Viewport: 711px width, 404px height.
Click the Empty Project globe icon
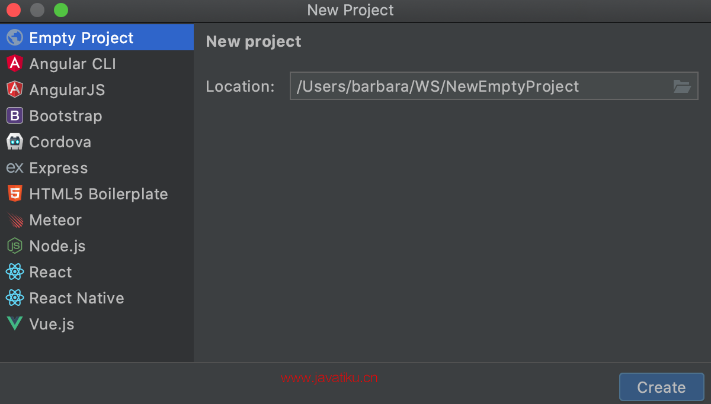pyautogui.click(x=15, y=38)
